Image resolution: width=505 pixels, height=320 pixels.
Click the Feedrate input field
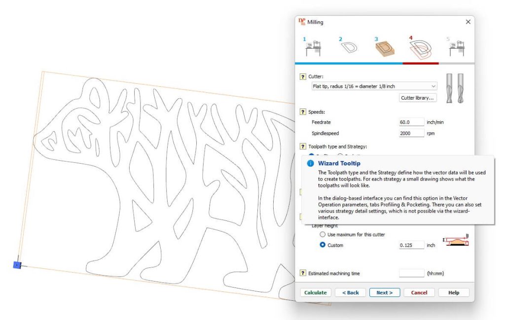[411, 122]
